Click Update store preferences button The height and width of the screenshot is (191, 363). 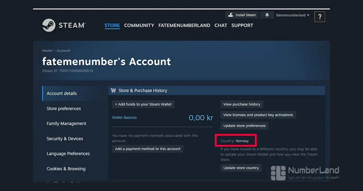pyautogui.click(x=244, y=125)
